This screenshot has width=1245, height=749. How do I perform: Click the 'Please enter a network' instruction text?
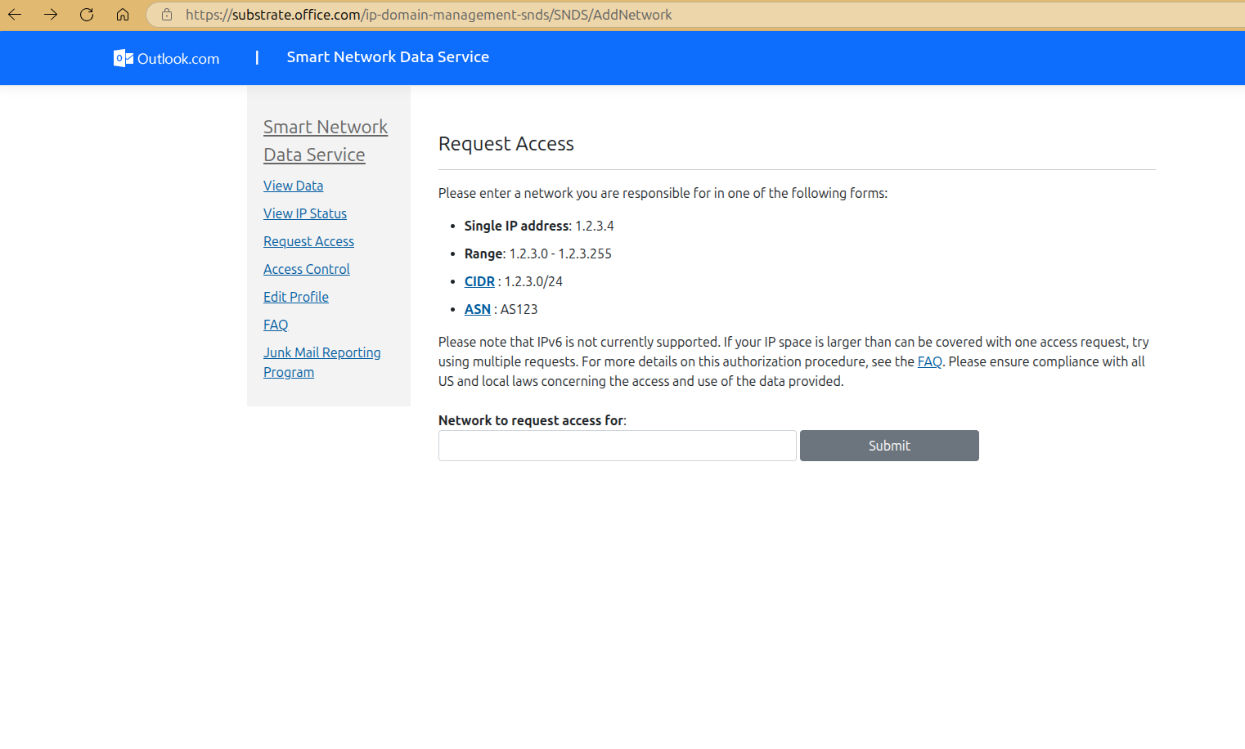click(663, 193)
